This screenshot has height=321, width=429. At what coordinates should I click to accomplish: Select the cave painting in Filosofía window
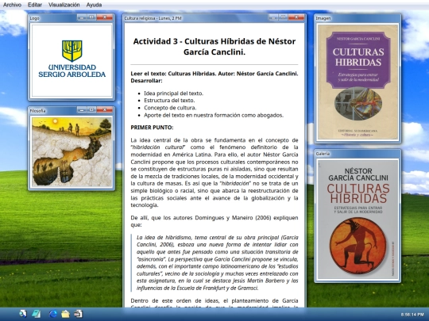(71, 151)
